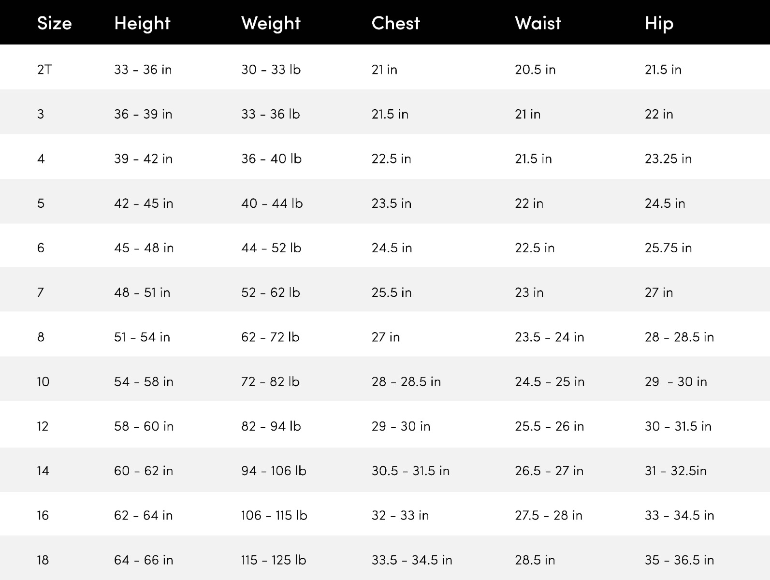This screenshot has height=580, width=770.
Task: Click the Chest column header
Action: (395, 23)
